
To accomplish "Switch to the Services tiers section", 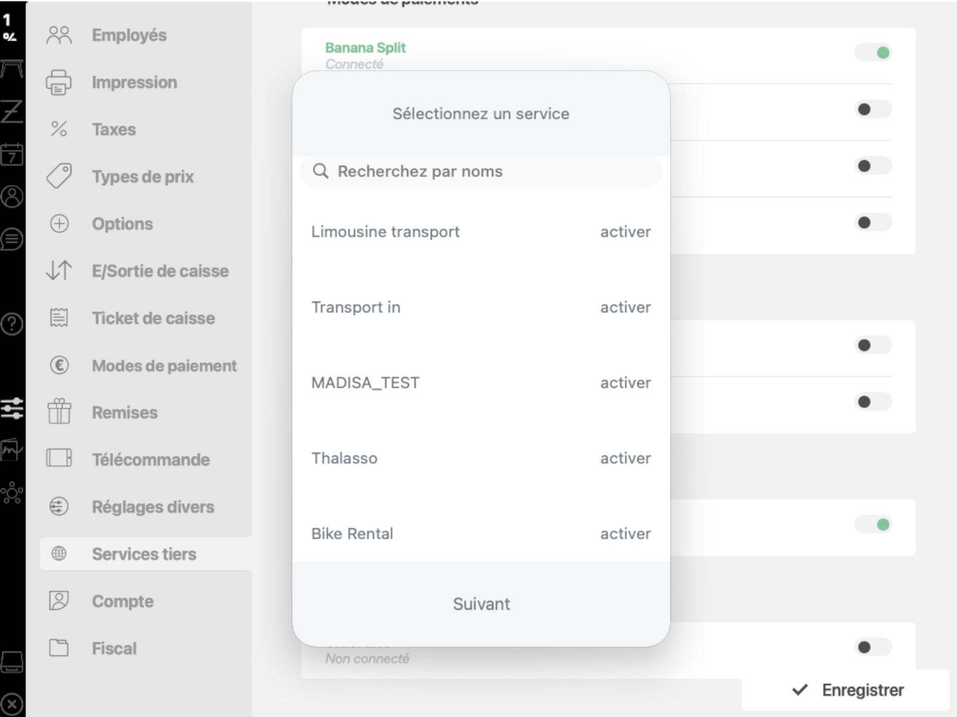I will (x=144, y=553).
